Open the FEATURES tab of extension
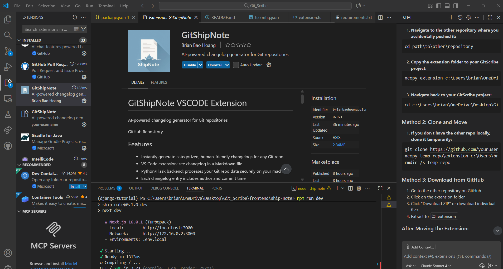Viewport: 503px width, 269px height. [x=159, y=82]
